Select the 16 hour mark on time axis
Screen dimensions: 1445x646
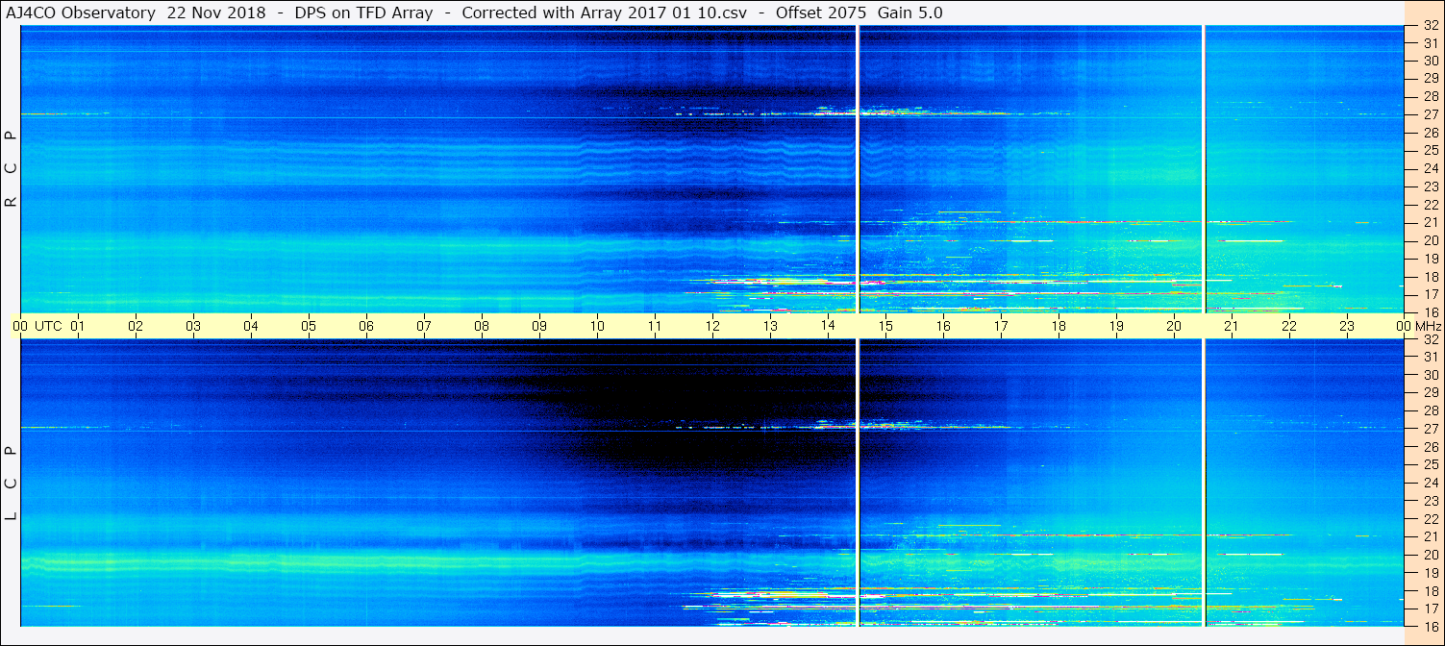943,326
